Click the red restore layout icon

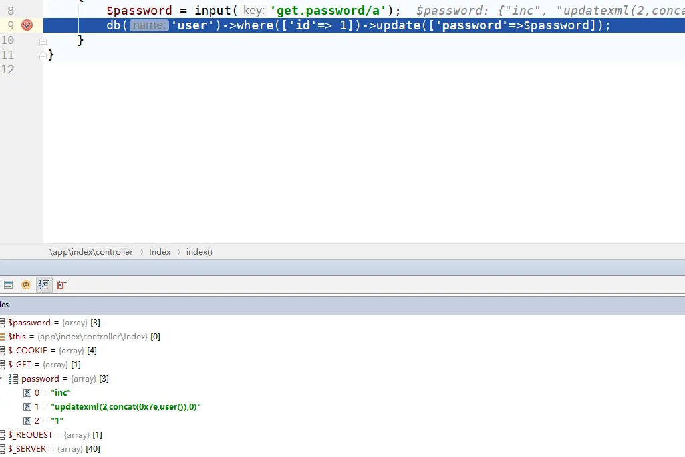click(61, 285)
